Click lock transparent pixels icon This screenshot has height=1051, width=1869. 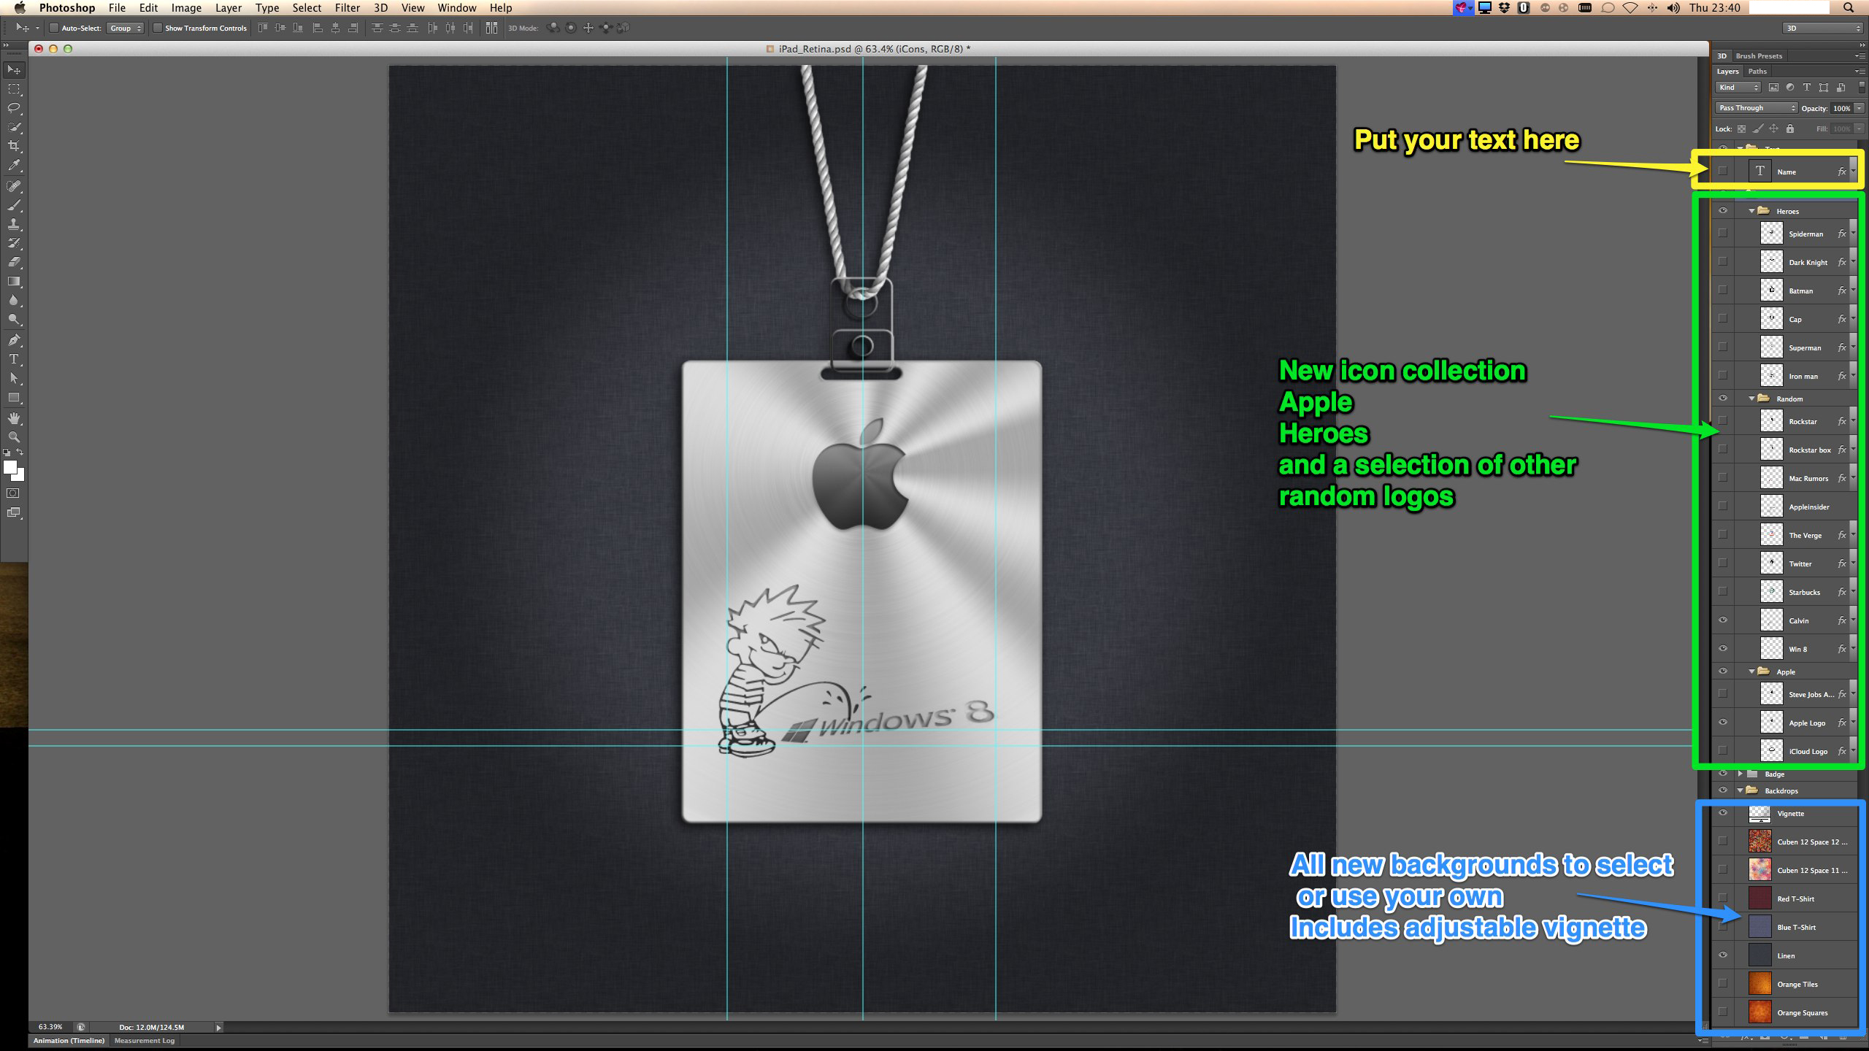coord(1741,129)
